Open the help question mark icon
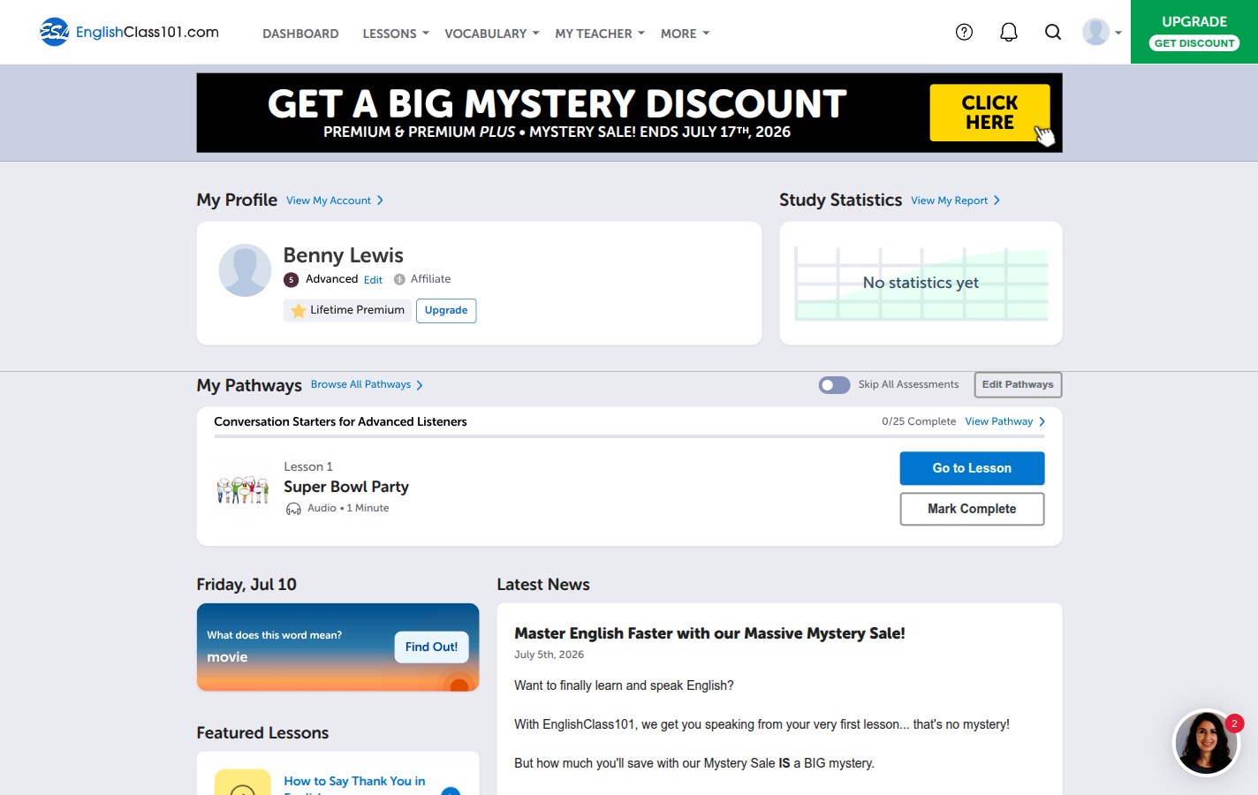Viewport: 1258px width, 795px height. 964,32
